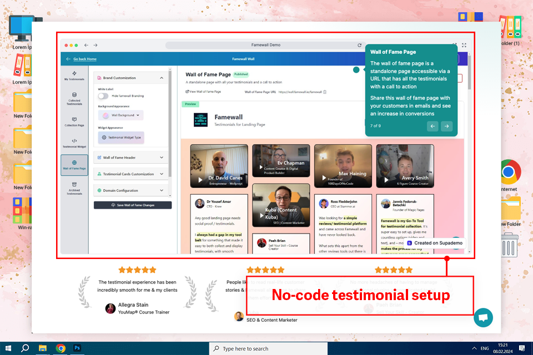Image resolution: width=533 pixels, height=355 pixels.
Task: Click Dr Yousef Amar avatar
Action: [199, 204]
